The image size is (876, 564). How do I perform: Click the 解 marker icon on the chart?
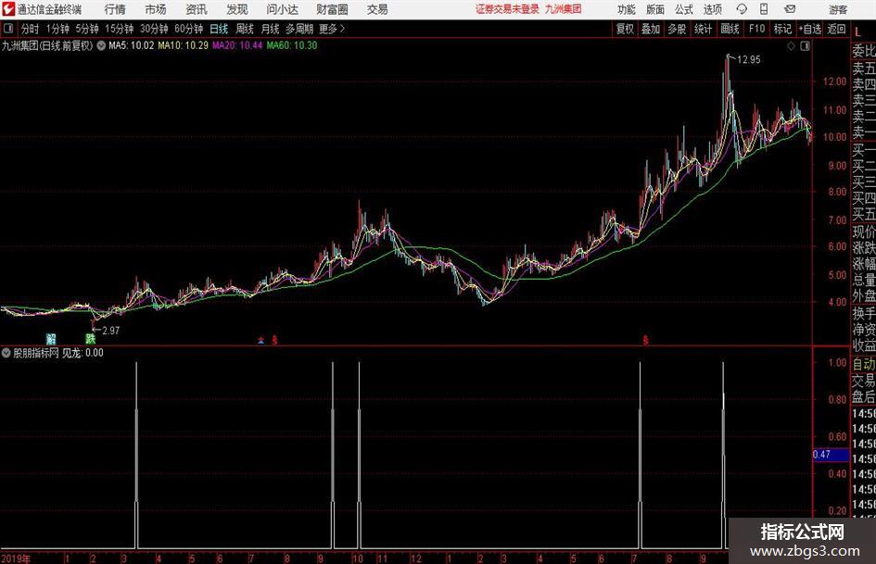(51, 339)
